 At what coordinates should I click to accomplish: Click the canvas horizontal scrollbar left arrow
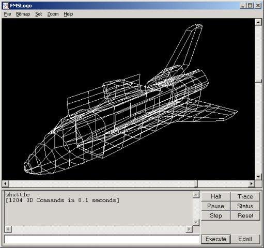click(x=5, y=183)
